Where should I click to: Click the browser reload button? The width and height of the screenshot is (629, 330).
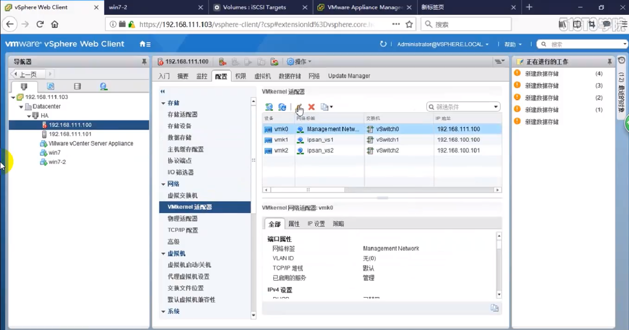pyautogui.click(x=40, y=24)
